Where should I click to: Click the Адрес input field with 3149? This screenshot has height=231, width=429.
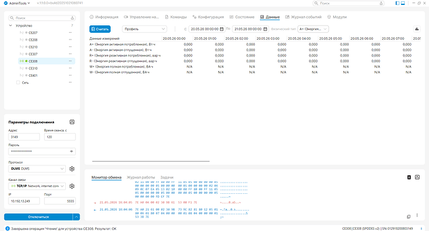pyautogui.click(x=24, y=137)
